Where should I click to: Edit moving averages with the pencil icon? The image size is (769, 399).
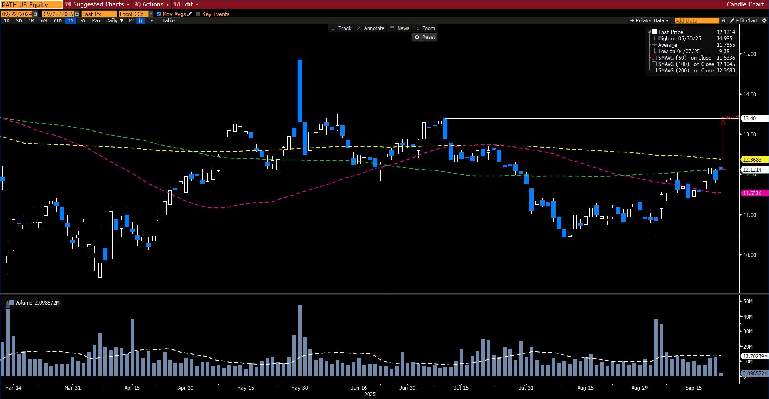[190, 14]
